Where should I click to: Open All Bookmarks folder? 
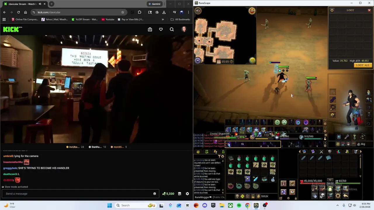click(180, 19)
